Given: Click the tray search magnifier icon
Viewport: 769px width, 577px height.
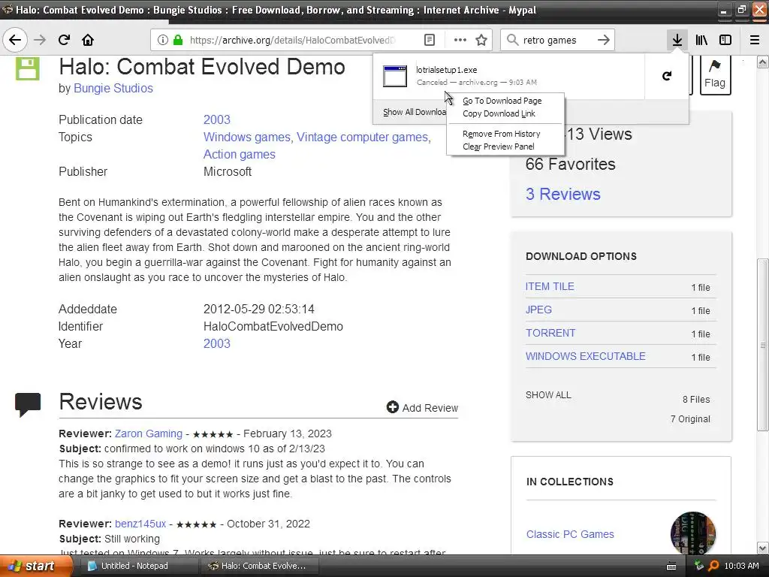Looking at the screenshot, I should [x=713, y=566].
